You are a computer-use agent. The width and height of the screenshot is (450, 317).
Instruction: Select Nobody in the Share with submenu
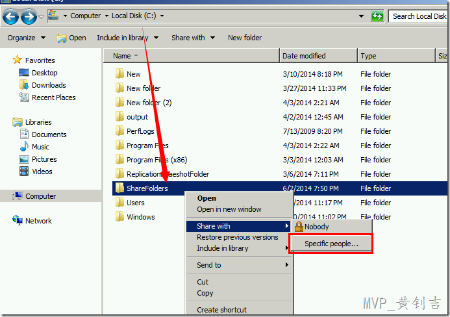coord(332,227)
